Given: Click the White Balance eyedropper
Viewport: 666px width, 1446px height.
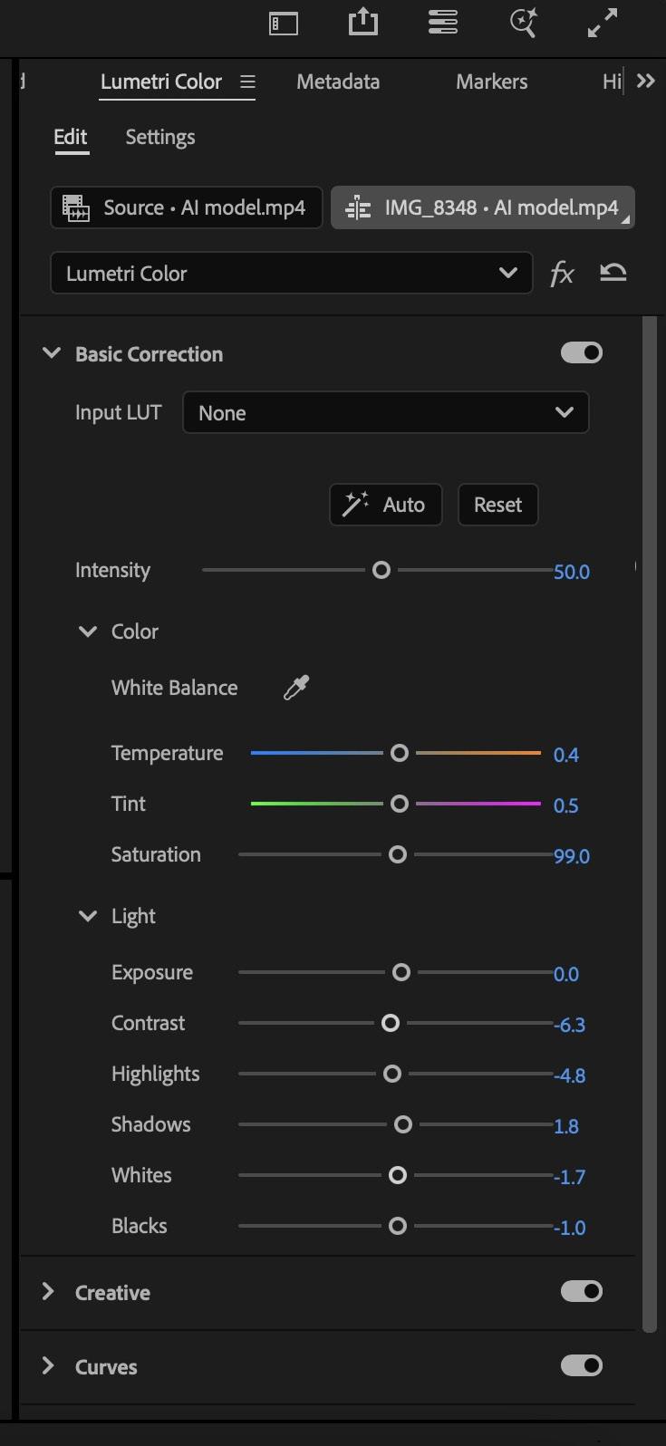Looking at the screenshot, I should [x=296, y=688].
